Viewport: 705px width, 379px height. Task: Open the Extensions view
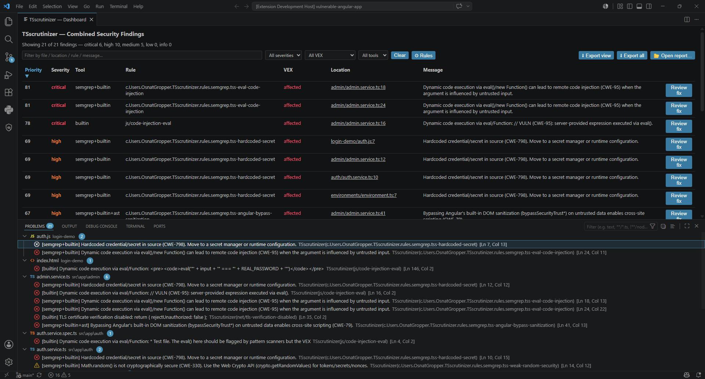coord(9,92)
